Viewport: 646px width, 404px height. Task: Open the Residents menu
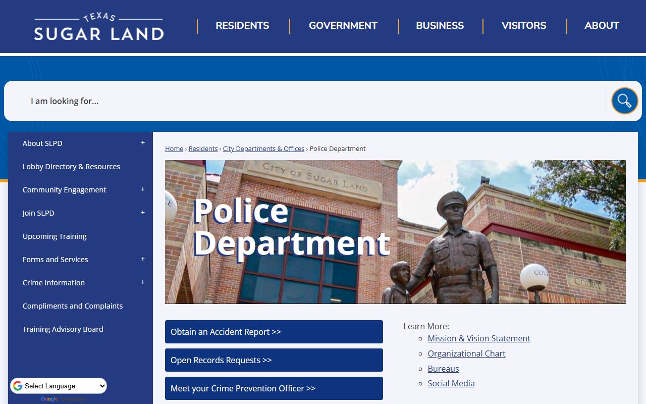(x=242, y=26)
